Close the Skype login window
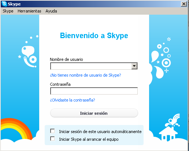189x151 pixels. (x=184, y=4)
